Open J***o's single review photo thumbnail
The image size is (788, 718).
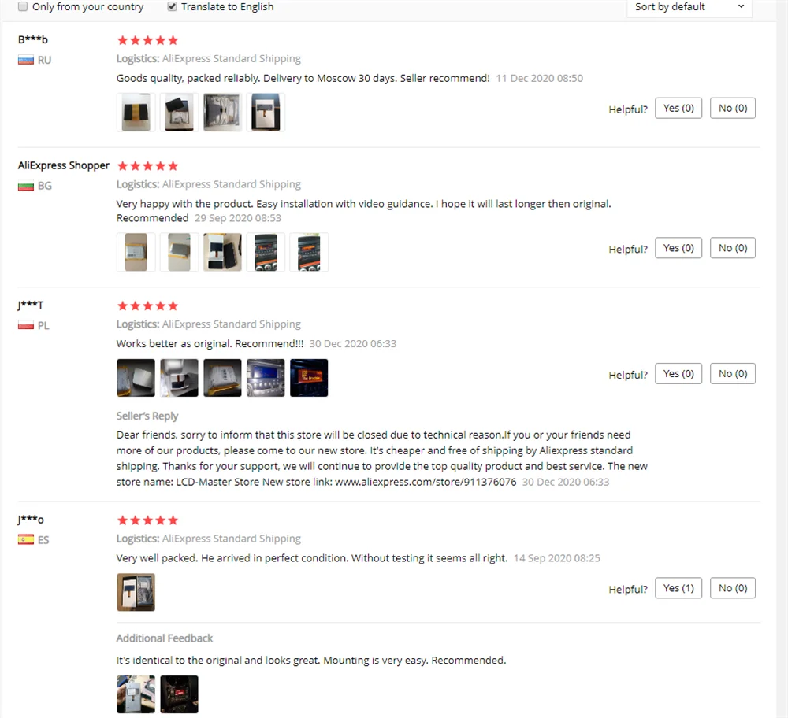tap(136, 592)
